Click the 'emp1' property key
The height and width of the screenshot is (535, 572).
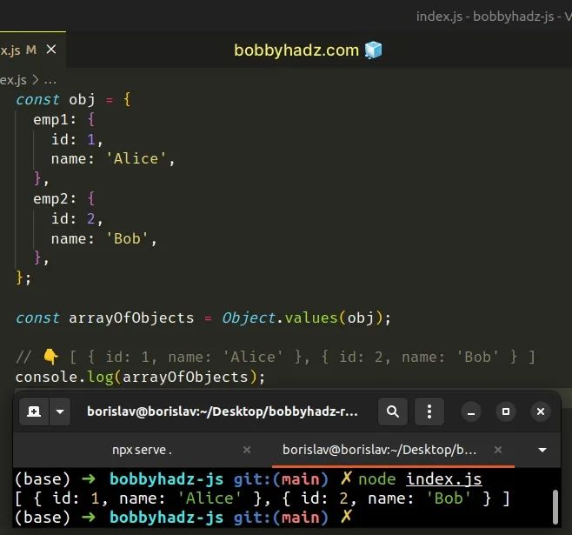coord(50,120)
